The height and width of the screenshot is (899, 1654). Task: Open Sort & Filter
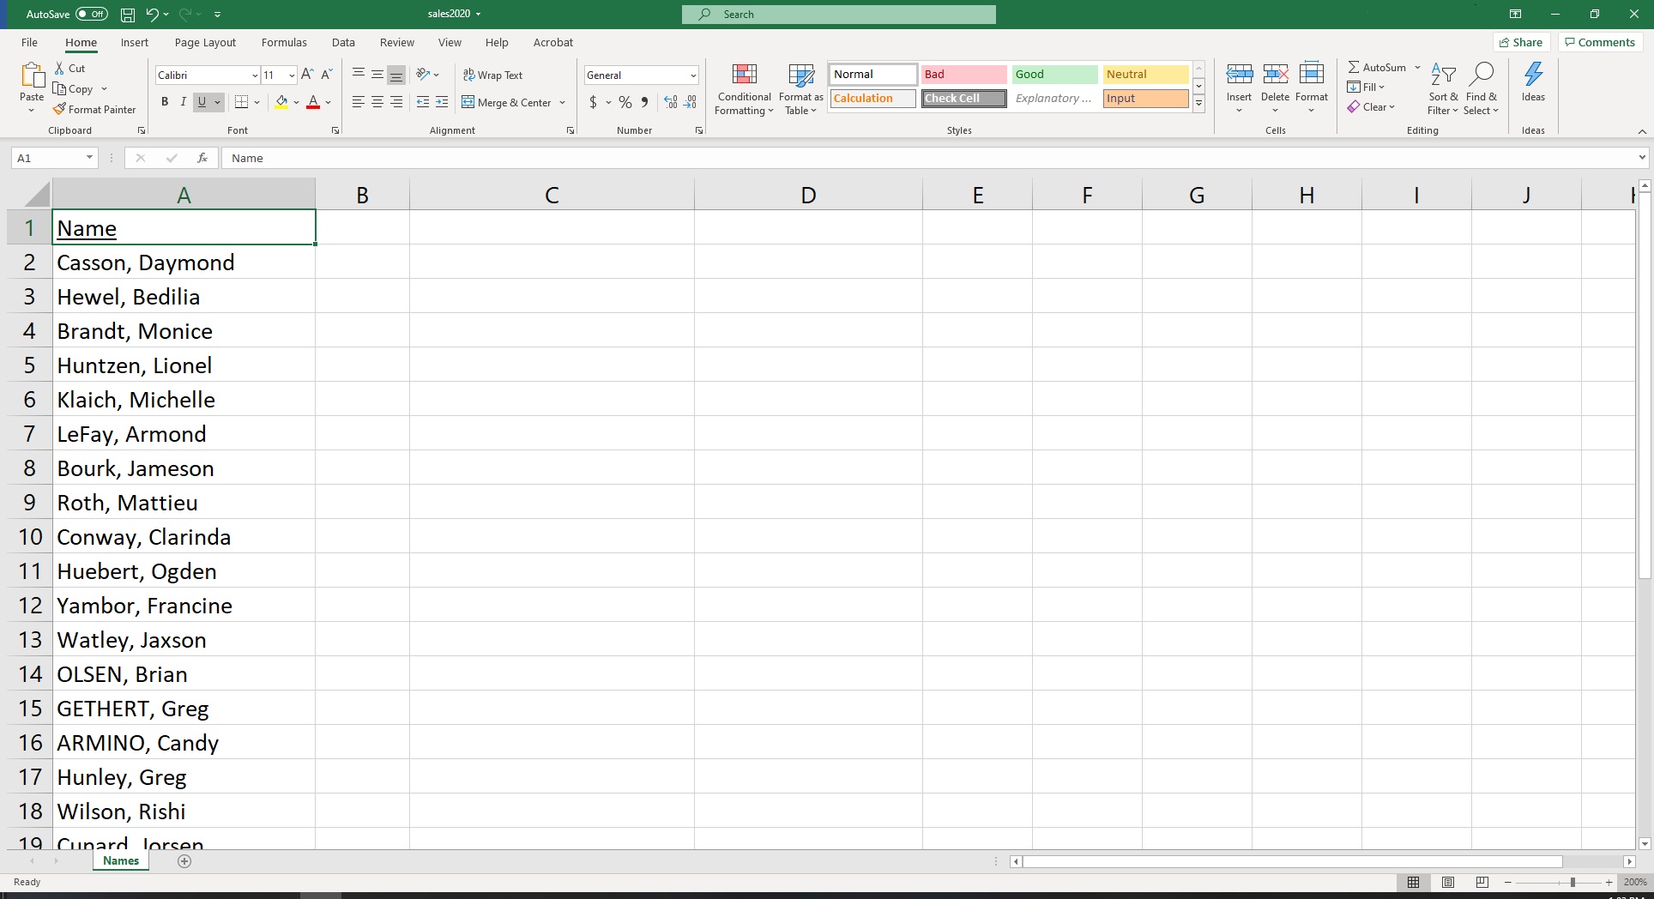(1443, 89)
